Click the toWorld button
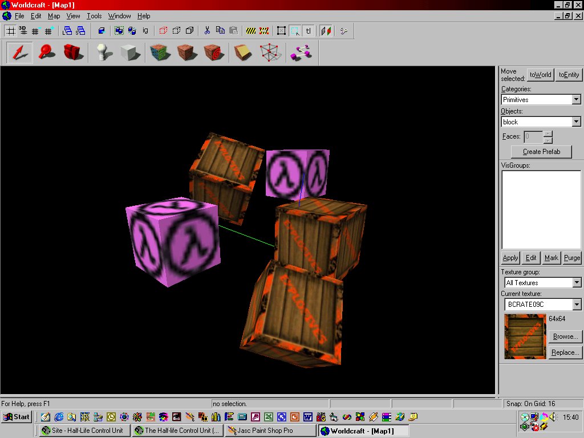 click(541, 75)
